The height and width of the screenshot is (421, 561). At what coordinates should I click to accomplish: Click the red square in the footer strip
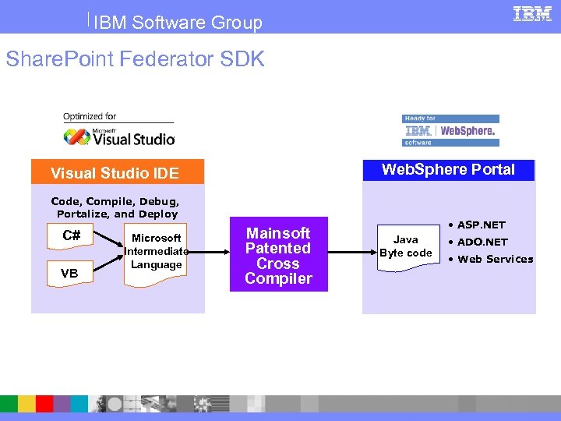44,404
